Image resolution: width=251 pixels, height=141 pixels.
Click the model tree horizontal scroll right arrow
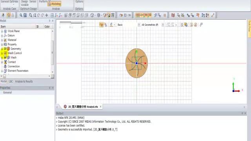click(x=49, y=76)
